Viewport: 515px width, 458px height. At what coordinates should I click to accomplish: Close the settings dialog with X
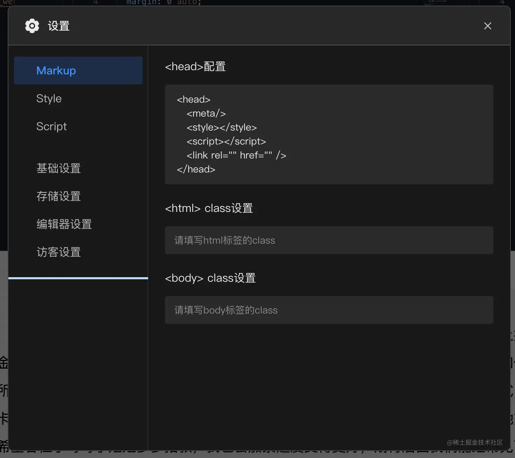point(487,26)
